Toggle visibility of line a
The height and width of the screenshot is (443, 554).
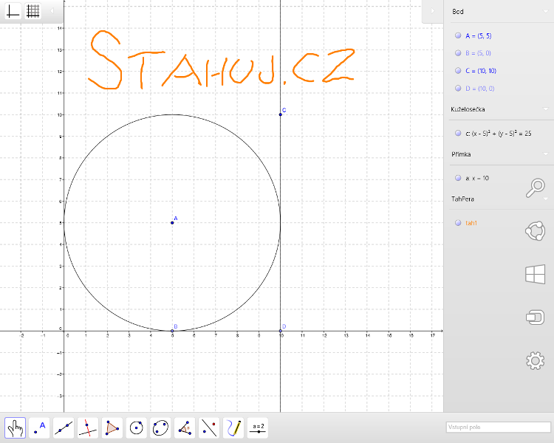(x=458, y=178)
